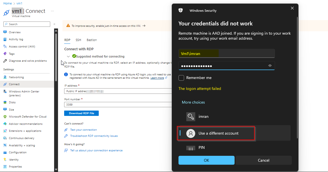Click the Port number field 3389
This screenshot has height=172, width=328.
[x=118, y=104]
